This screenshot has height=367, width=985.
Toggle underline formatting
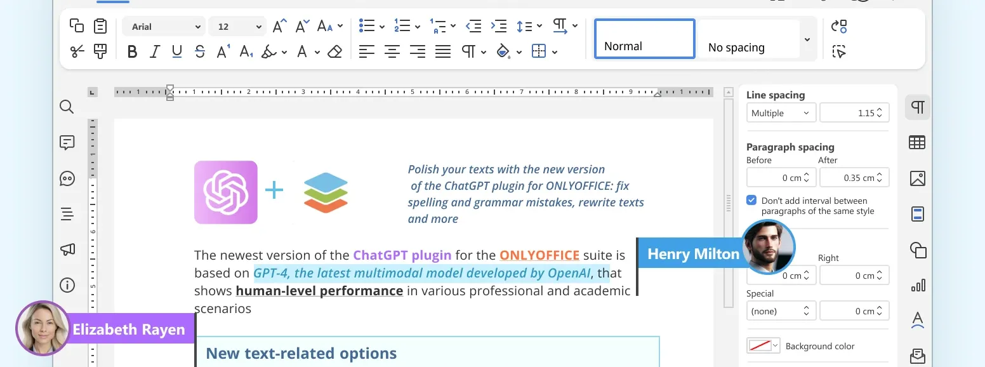pyautogui.click(x=177, y=52)
